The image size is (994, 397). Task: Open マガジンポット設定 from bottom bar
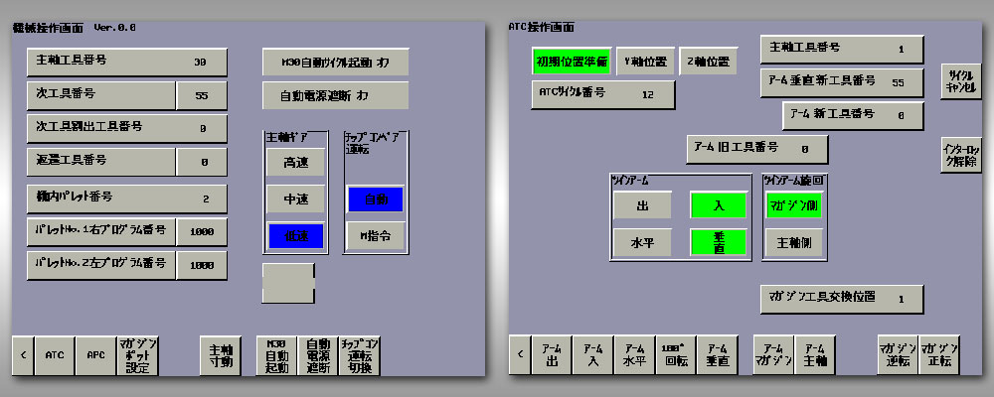[x=137, y=354]
